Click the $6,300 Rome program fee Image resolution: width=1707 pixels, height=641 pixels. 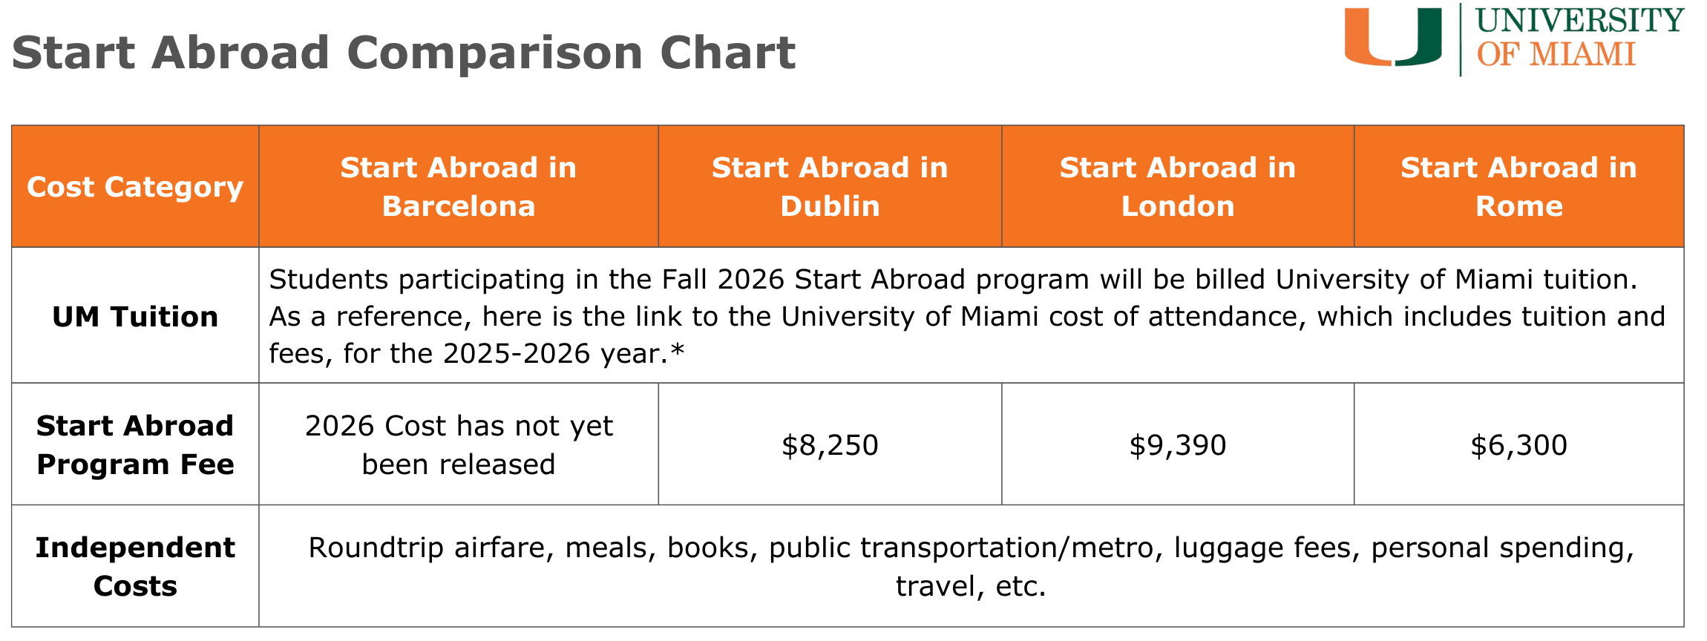click(x=1518, y=445)
